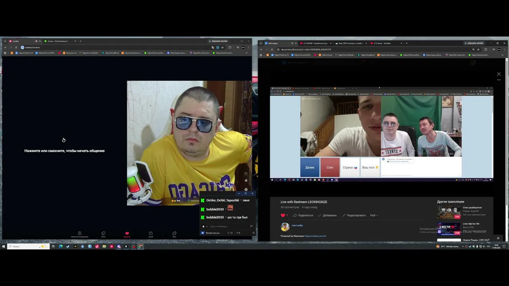The width and height of the screenshot is (509, 286).
Task: Switch to the Вор (1997) tab
Action: 351,43
